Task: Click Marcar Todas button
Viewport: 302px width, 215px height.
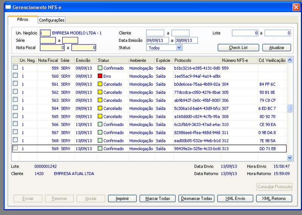Action: (x=157, y=198)
